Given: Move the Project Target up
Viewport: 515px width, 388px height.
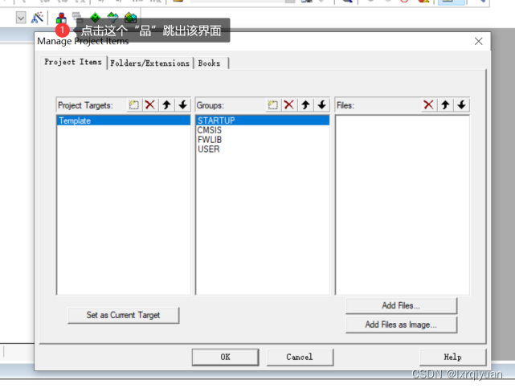Looking at the screenshot, I should 166,105.
